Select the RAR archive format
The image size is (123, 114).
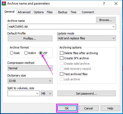(x=12, y=53)
